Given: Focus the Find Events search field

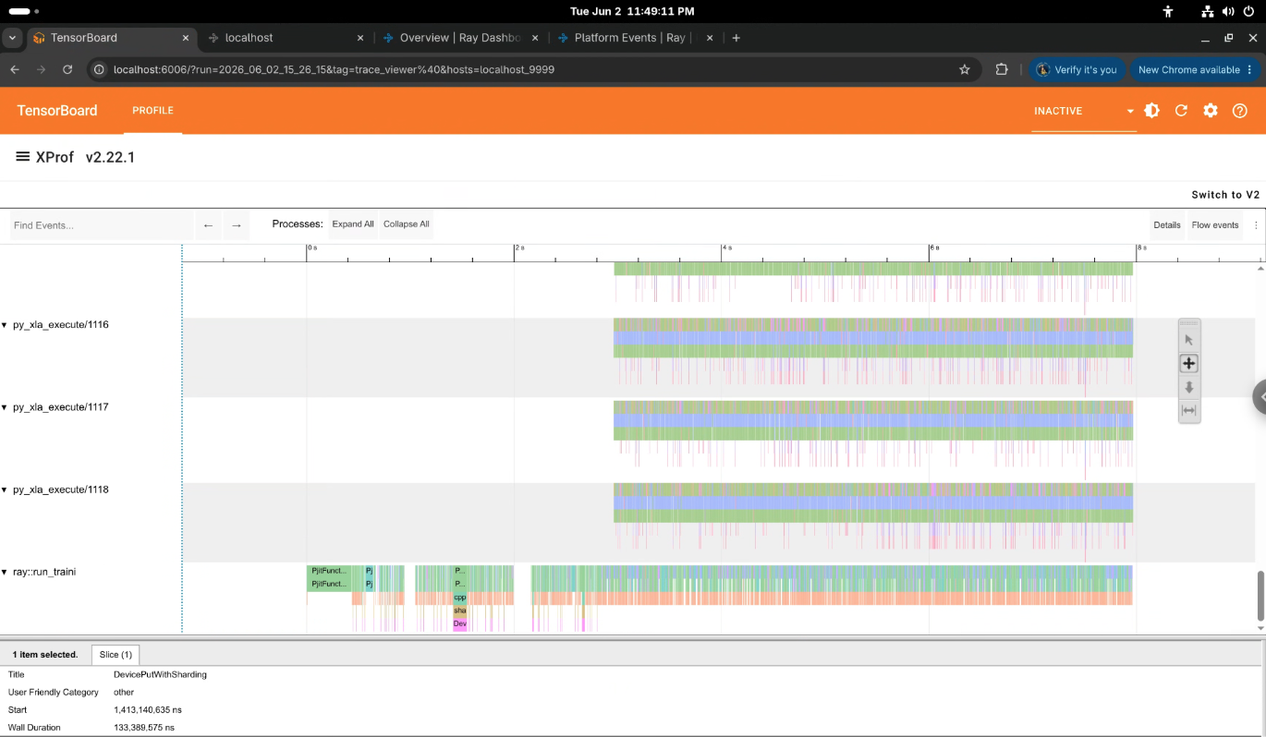Looking at the screenshot, I should tap(102, 225).
